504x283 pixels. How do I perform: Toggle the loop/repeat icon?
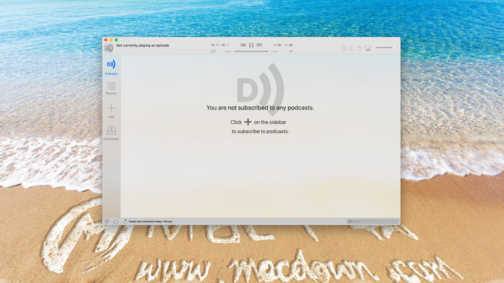click(213, 52)
